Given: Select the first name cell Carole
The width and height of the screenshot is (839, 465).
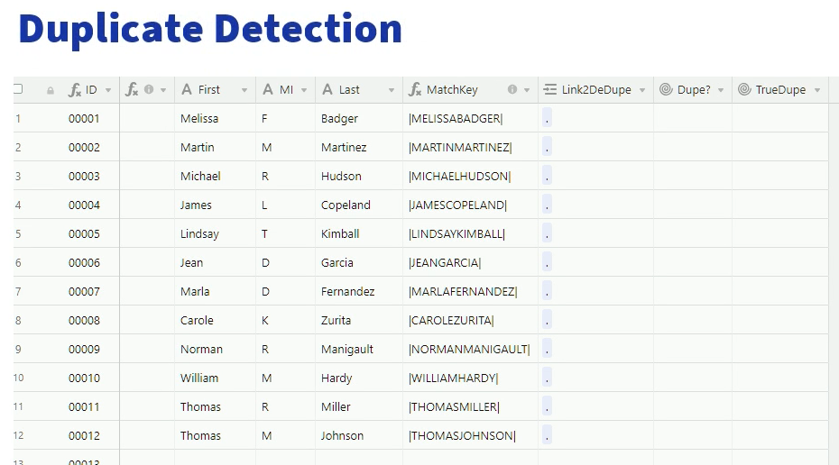Looking at the screenshot, I should pos(215,320).
